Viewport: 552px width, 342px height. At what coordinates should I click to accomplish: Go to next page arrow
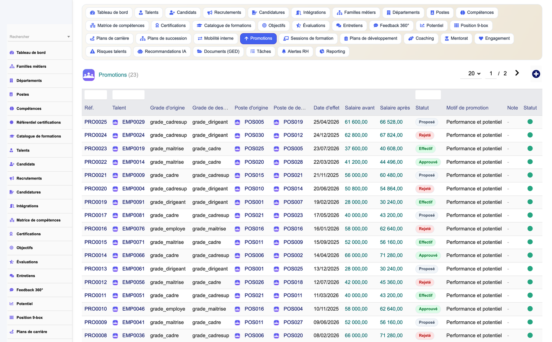517,73
